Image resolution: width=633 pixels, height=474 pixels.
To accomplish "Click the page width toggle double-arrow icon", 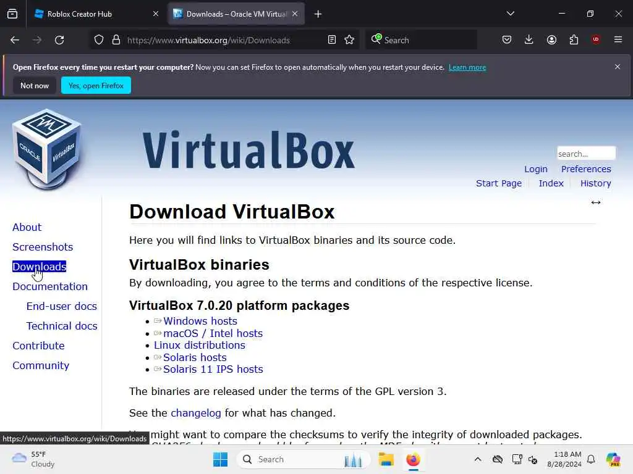I will click(596, 202).
